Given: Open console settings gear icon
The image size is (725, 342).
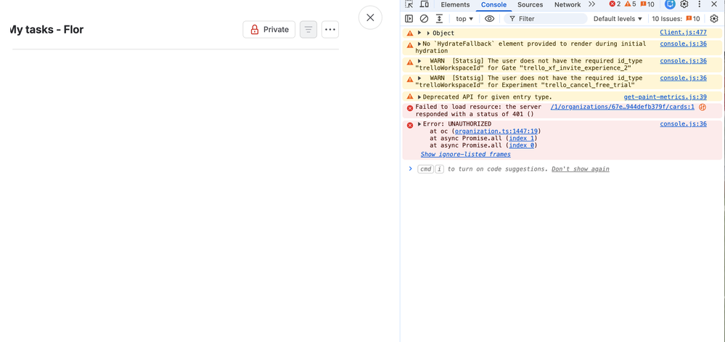Looking at the screenshot, I should 714,18.
